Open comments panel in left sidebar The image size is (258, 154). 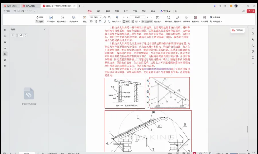coord(5,48)
